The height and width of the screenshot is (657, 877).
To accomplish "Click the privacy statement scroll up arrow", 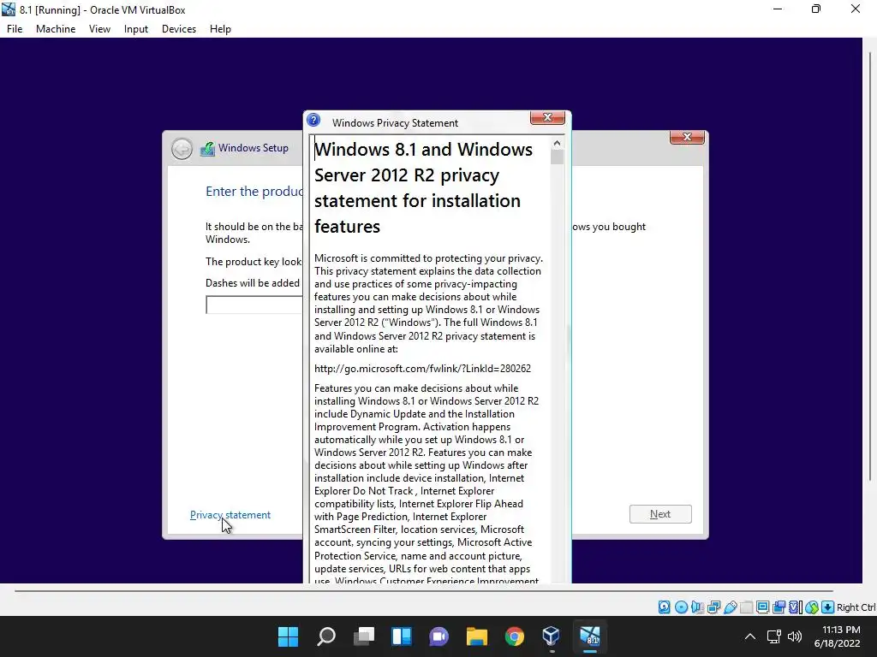I will click(557, 143).
